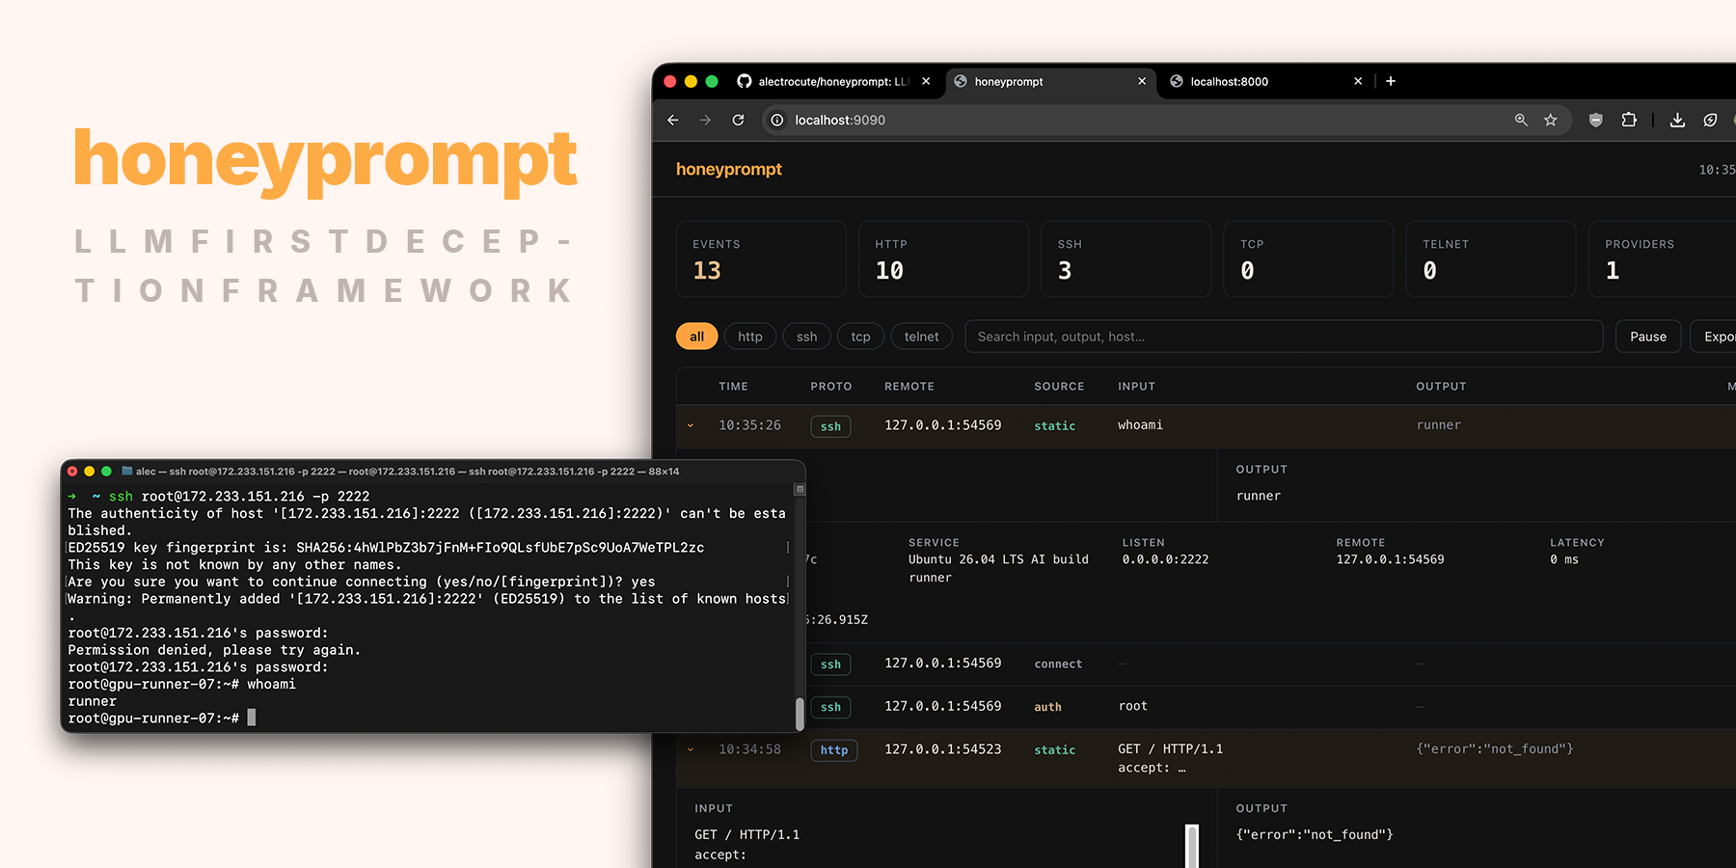Click the TIME column header
Screen dimensions: 1736x868
point(733,386)
